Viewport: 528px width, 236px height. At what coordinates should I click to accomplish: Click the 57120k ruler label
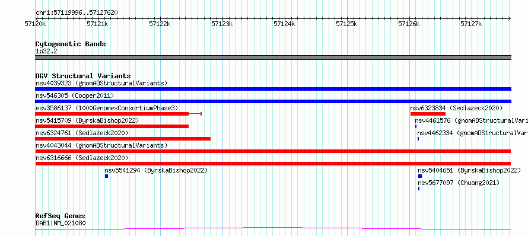coord(35,24)
